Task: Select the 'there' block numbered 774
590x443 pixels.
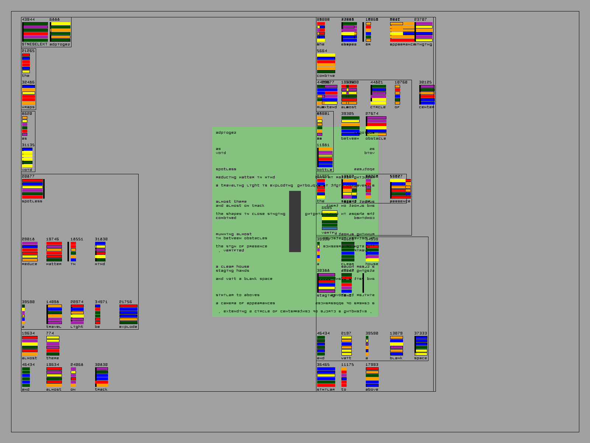Action: [x=53, y=346]
